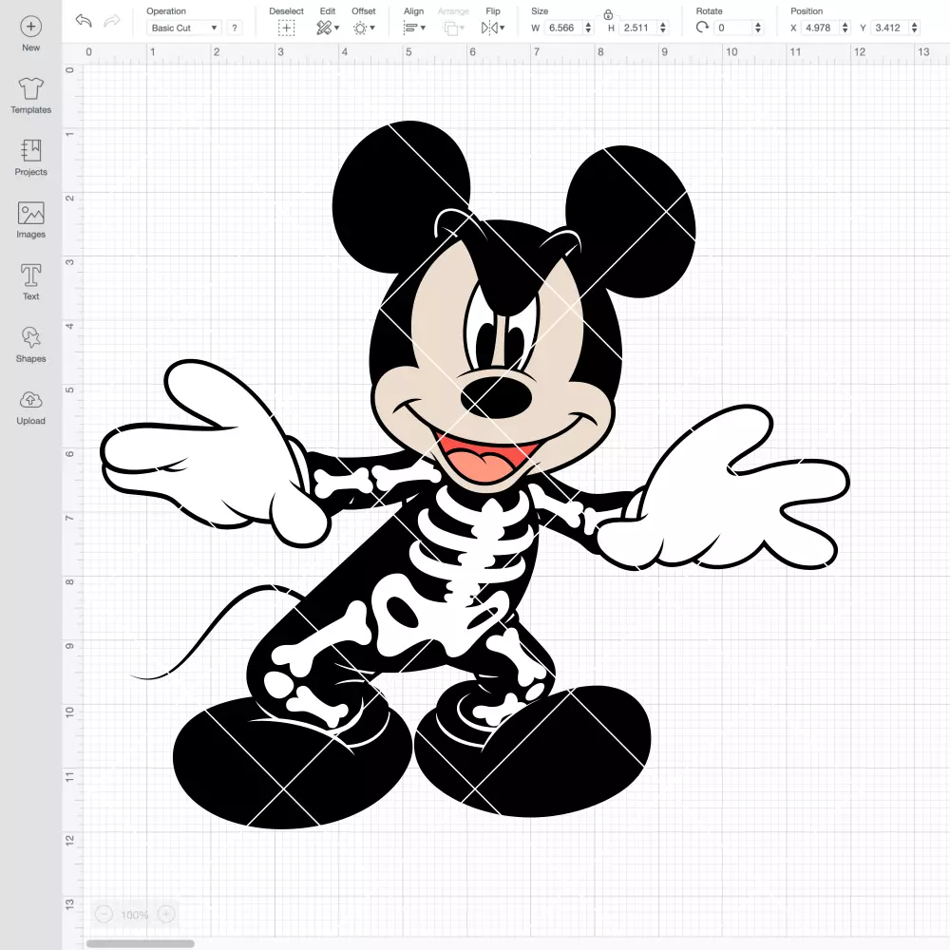Open the Images library

pos(30,220)
